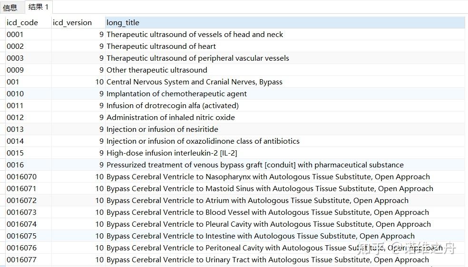The height and width of the screenshot is (267, 468).
Task: Click the Bypass Cerebral Ventricle to Intestine cell
Action: pyautogui.click(x=260, y=236)
